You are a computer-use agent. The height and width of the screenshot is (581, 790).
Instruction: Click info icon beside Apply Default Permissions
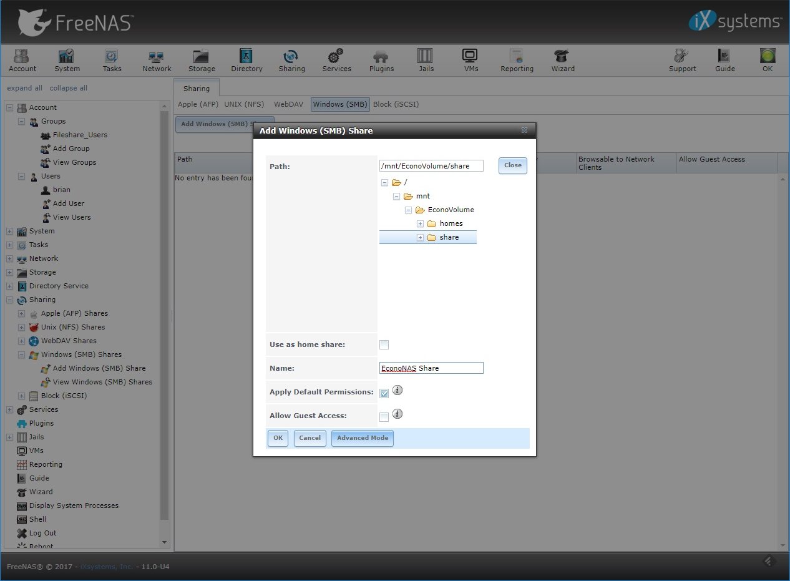[x=397, y=391]
